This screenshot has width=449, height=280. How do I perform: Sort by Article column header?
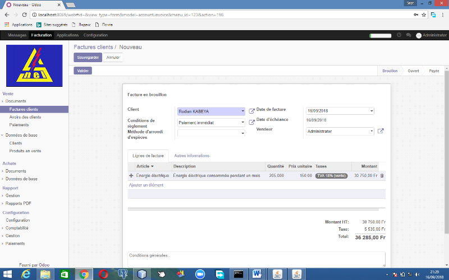pyautogui.click(x=145, y=166)
